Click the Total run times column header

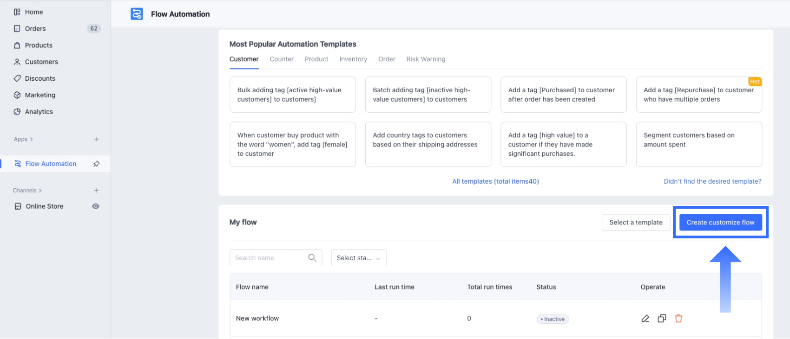[490, 287]
